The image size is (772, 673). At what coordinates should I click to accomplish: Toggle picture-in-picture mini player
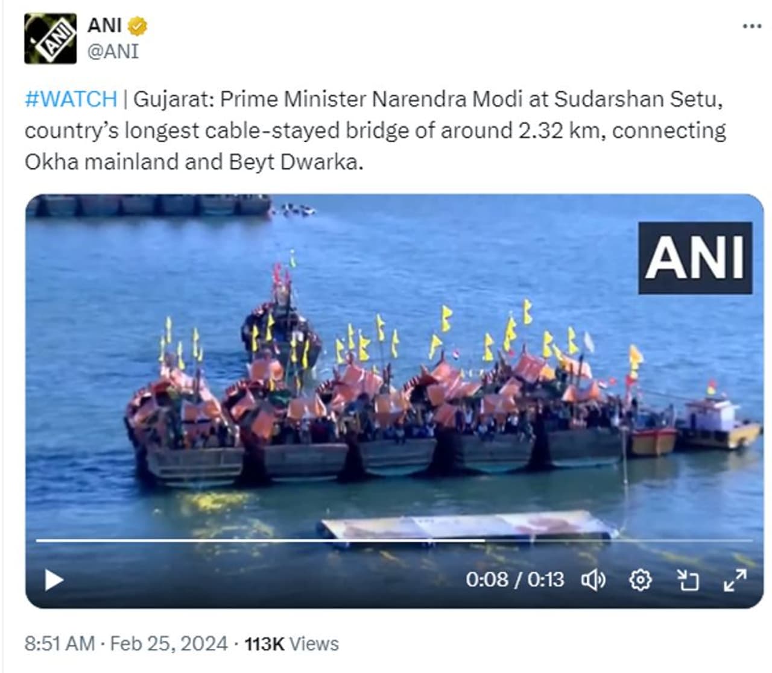tap(688, 580)
